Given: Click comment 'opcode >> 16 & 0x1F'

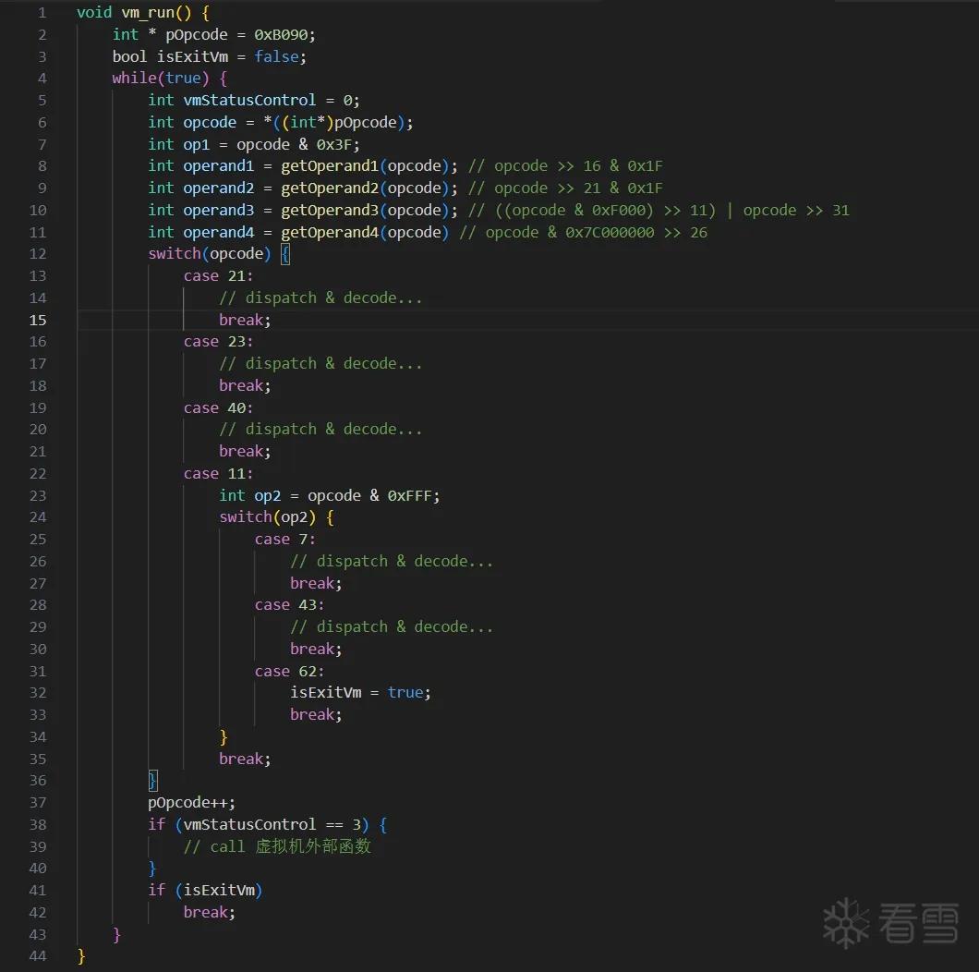Looking at the screenshot, I should tap(578, 166).
